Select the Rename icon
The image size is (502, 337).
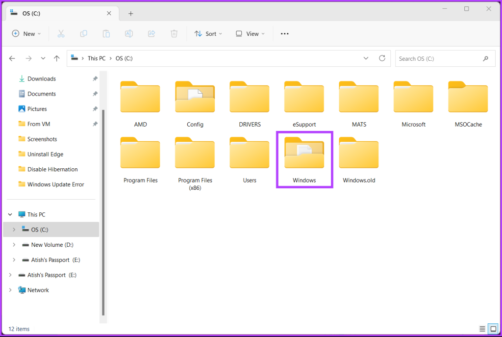tap(128, 33)
